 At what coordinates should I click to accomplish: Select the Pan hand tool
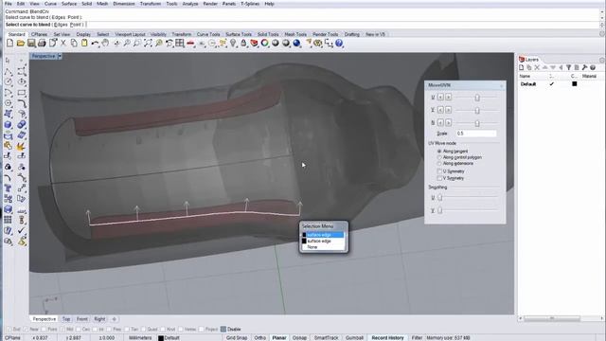tap(105, 44)
